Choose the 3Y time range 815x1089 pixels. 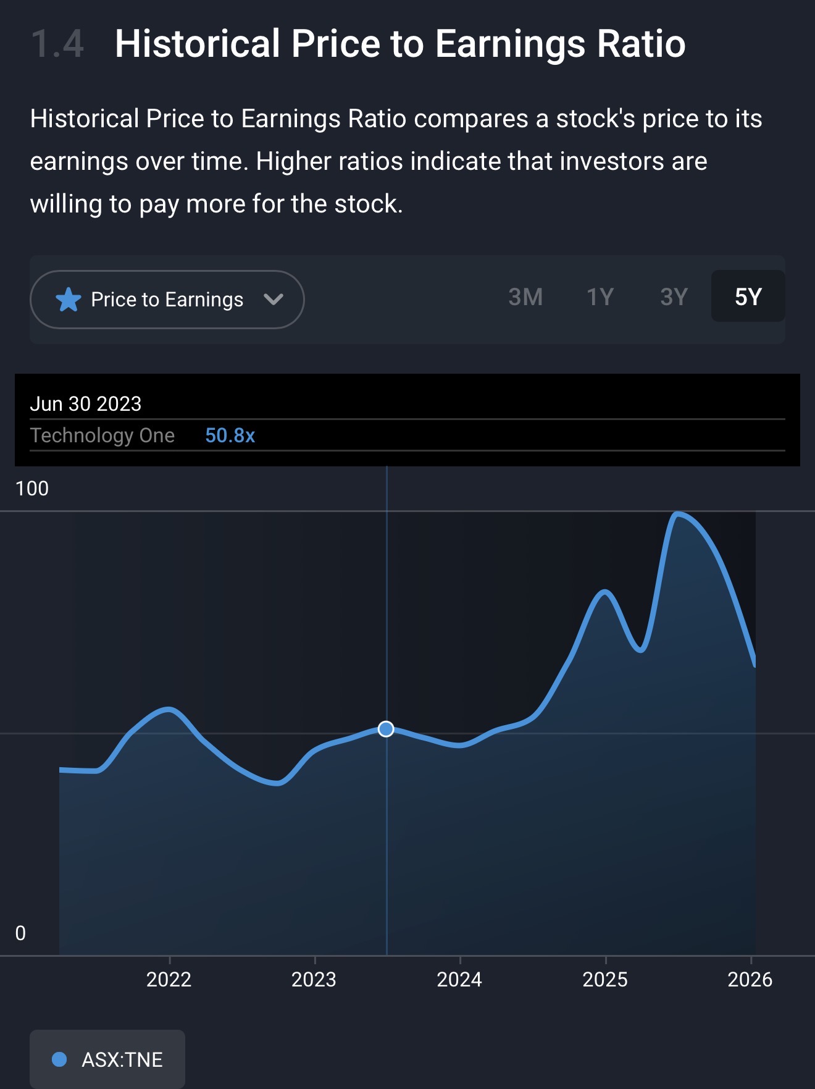(x=674, y=297)
